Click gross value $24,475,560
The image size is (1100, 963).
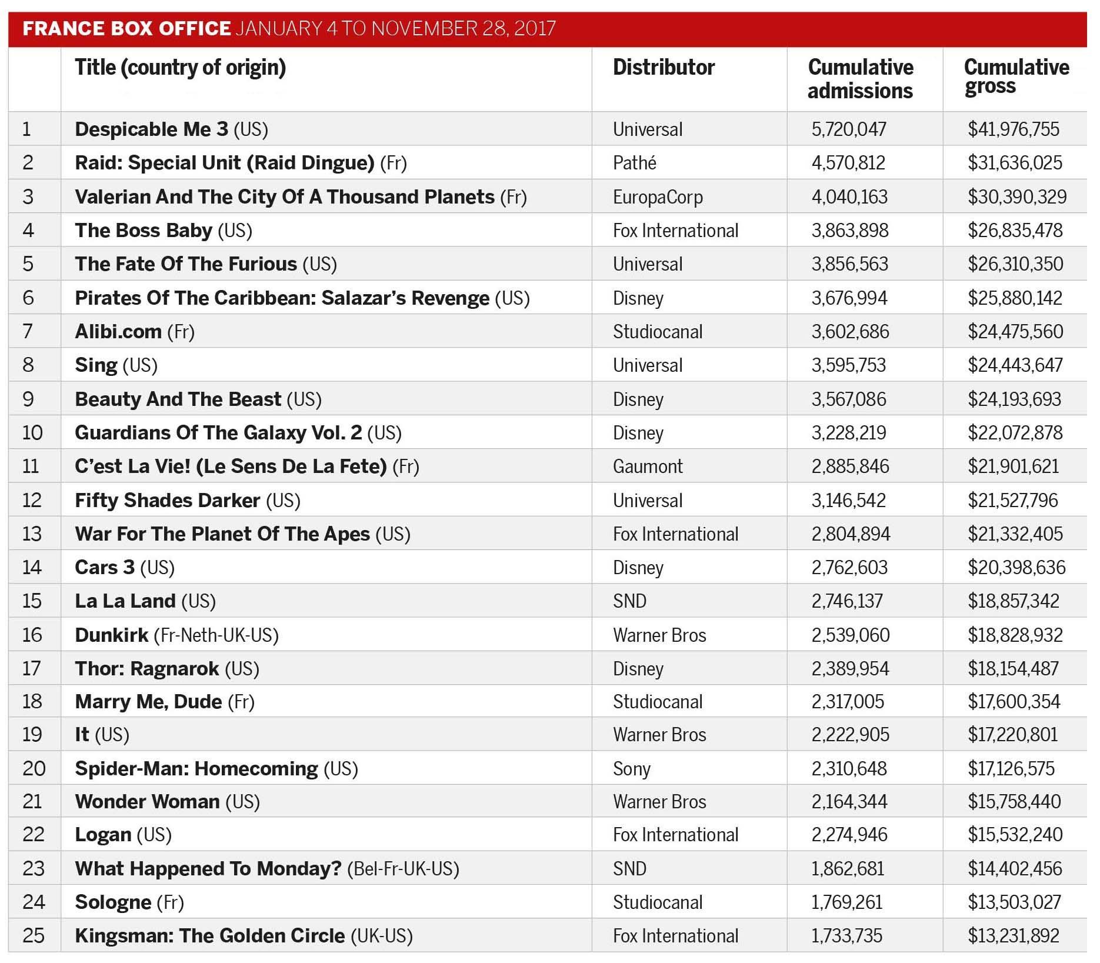click(x=1015, y=331)
